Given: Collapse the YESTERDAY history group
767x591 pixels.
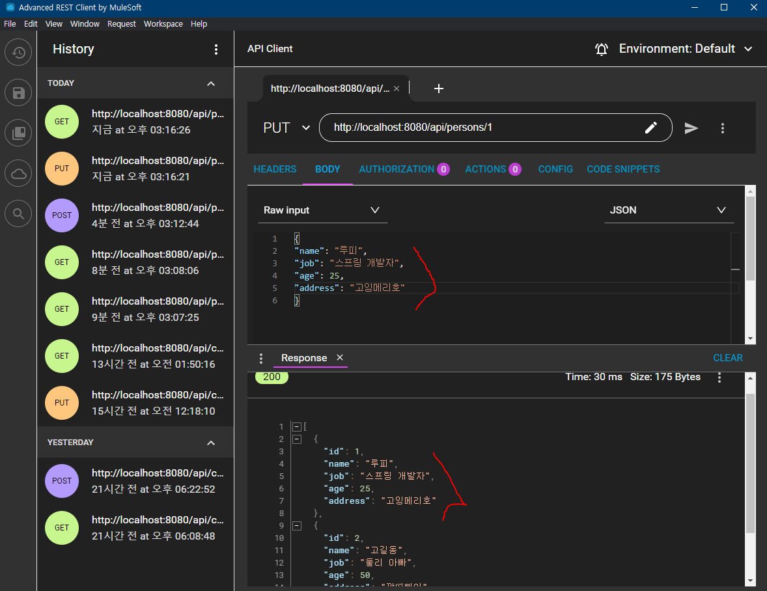Looking at the screenshot, I should 211,443.
